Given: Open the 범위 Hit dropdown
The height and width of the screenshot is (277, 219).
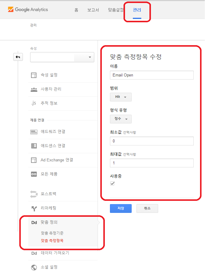Looking at the screenshot, I should pyautogui.click(x=121, y=97).
